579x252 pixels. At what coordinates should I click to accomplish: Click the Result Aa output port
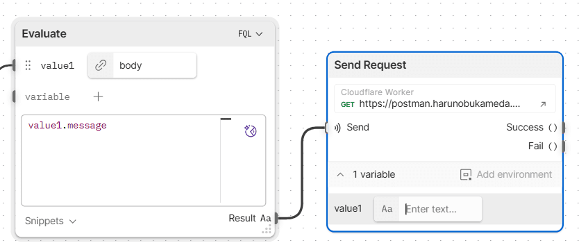(276, 219)
